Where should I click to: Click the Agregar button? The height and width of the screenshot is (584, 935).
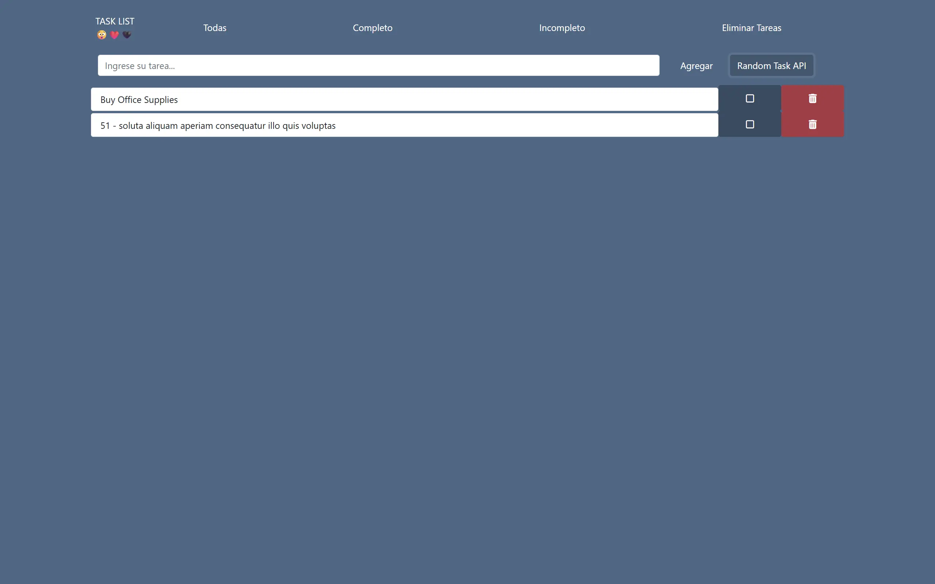[x=696, y=66]
